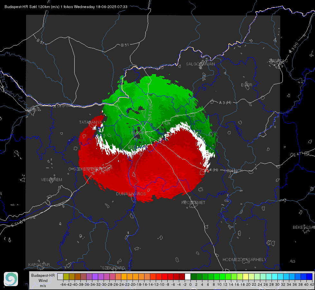Click the EGER city label
Screen dimensions: 315x290
point(246,85)
